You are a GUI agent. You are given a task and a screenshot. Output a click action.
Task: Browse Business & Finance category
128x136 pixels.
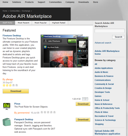[x=104, y=76]
